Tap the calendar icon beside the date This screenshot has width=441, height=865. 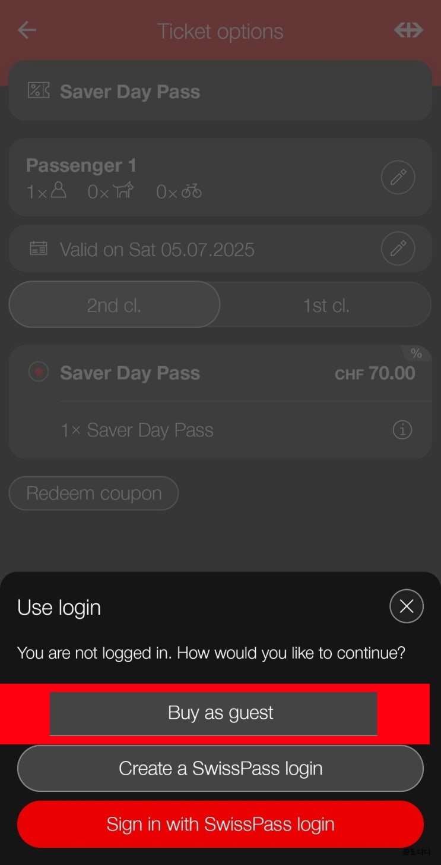pos(39,249)
